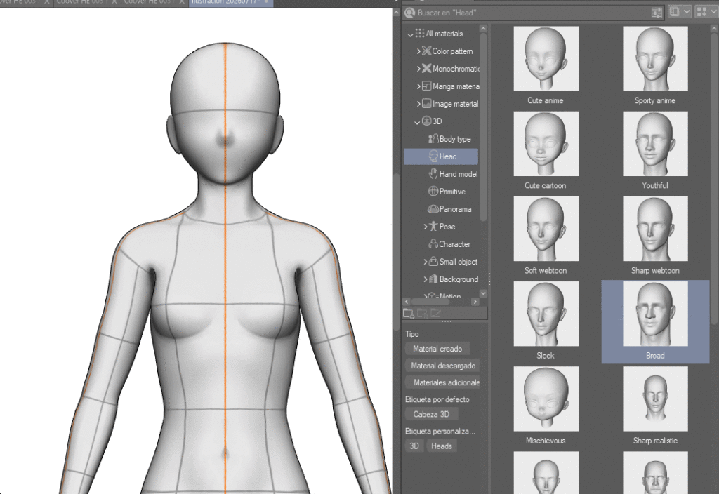Screen dimensions: 719x494
Task: Open the search filter settings icon
Action: tap(657, 13)
